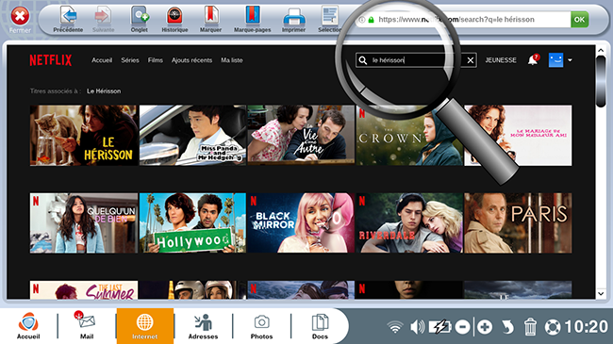Open the Docs app in the dock

(320, 325)
